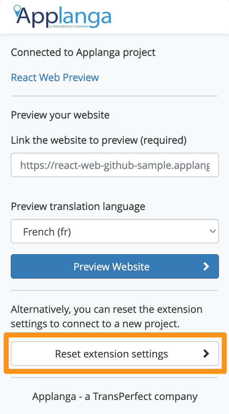Click the 'Preview your website' heading

click(x=60, y=115)
